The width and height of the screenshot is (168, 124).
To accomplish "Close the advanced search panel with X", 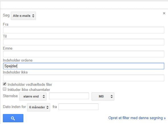I will [x=164, y=13].
